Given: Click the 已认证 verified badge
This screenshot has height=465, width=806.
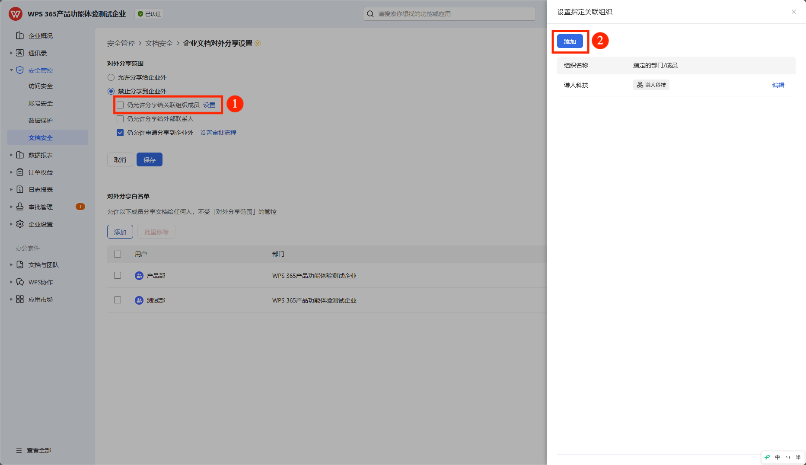Looking at the screenshot, I should tap(149, 14).
